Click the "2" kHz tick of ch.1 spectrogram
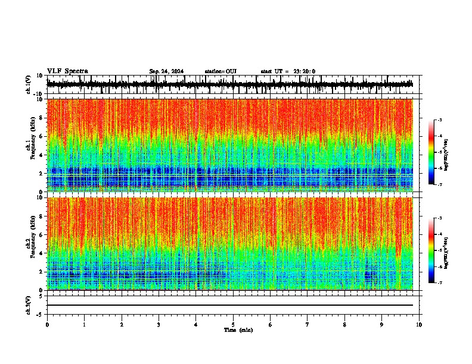Viewport: 472px width, 364px height. pyautogui.click(x=42, y=173)
